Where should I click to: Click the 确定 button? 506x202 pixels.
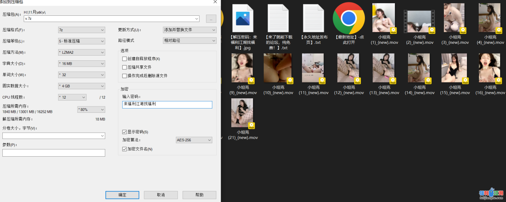(123, 195)
